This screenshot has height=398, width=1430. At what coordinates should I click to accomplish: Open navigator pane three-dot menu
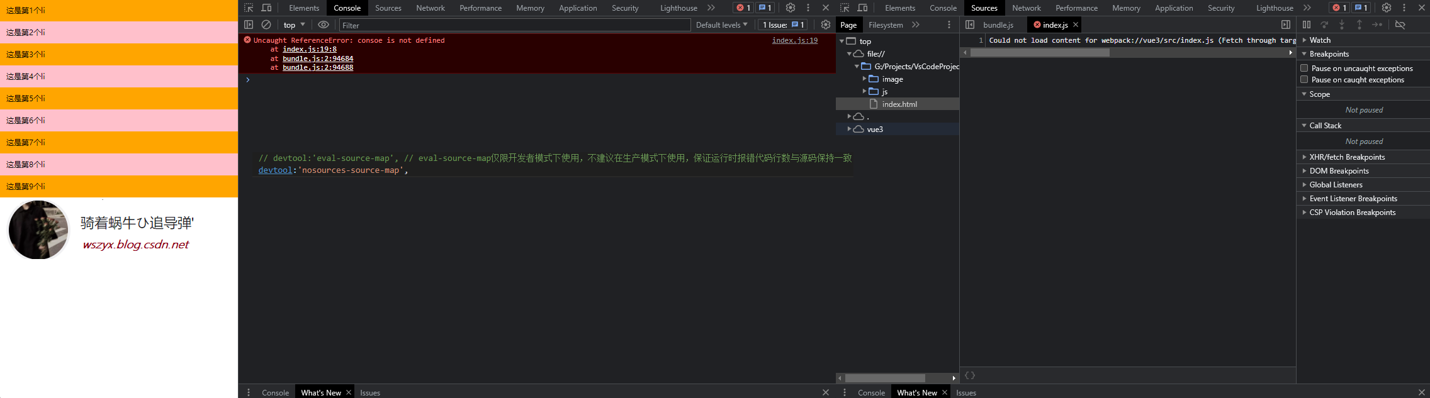(949, 25)
